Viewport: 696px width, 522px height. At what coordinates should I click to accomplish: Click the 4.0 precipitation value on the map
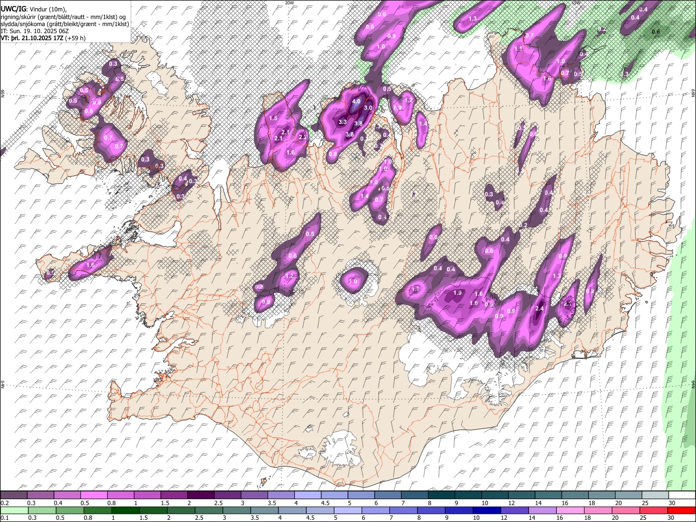[357, 101]
